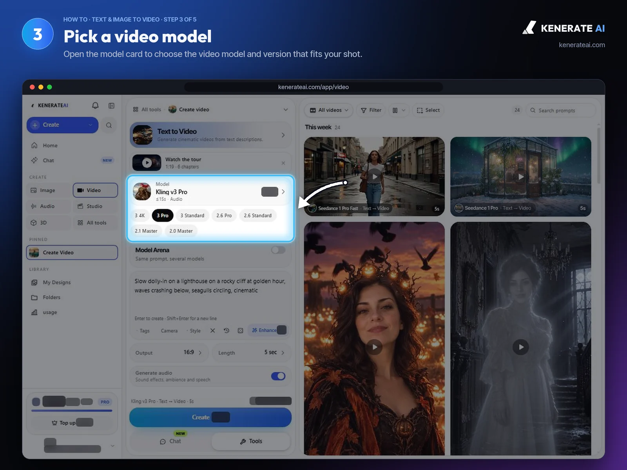Click Enhance to improve the prompt
This screenshot has height=470, width=627.
pyautogui.click(x=268, y=331)
